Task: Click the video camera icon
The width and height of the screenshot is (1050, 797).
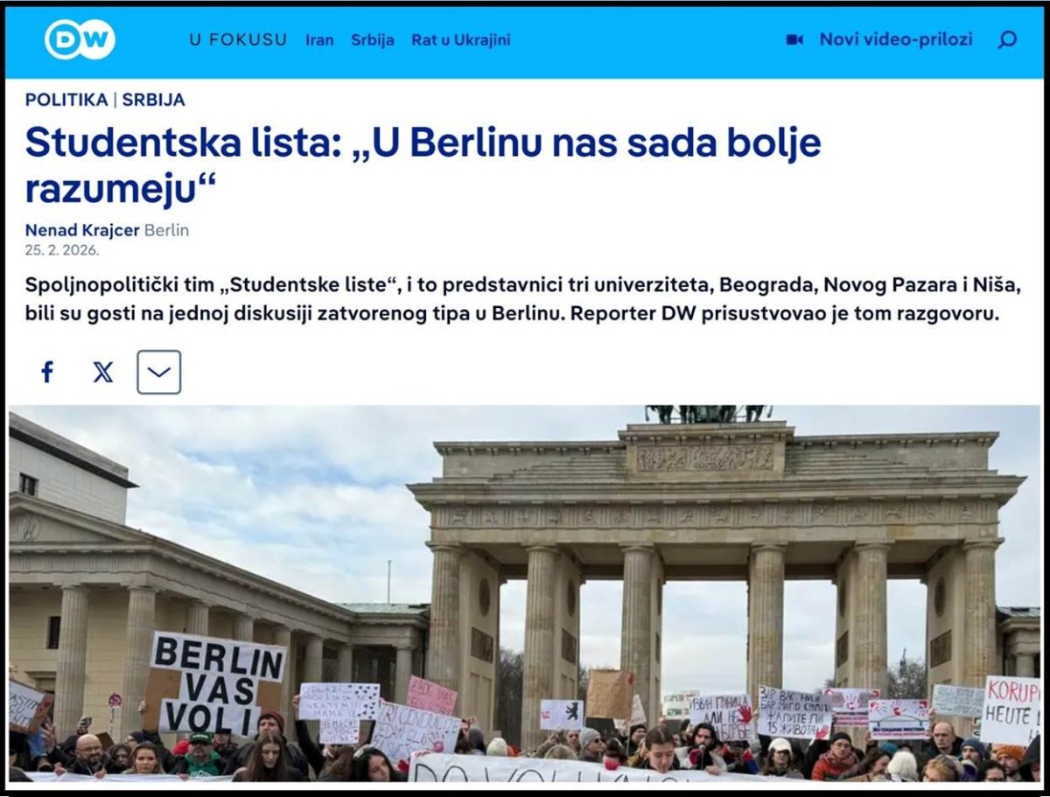Action: (794, 40)
